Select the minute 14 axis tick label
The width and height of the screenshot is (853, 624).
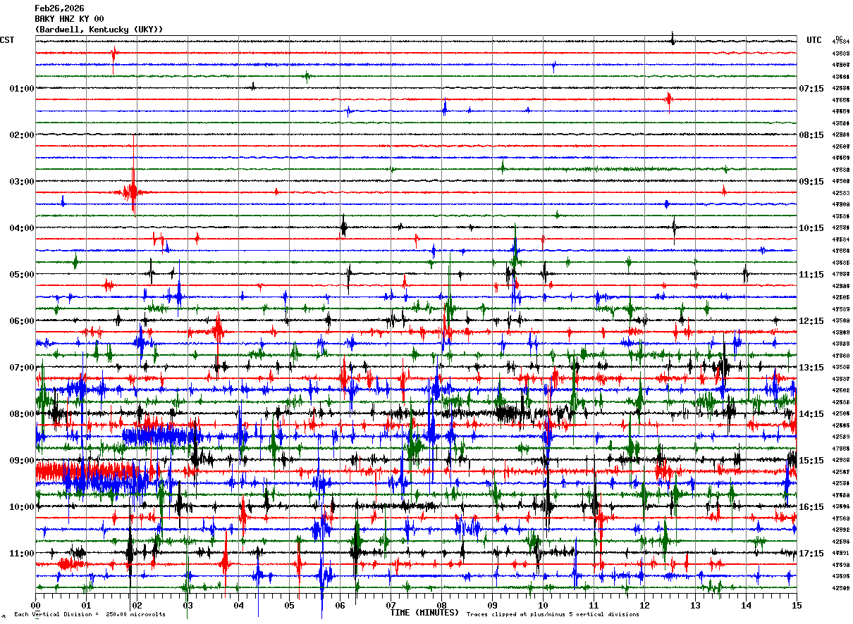pyautogui.click(x=746, y=605)
